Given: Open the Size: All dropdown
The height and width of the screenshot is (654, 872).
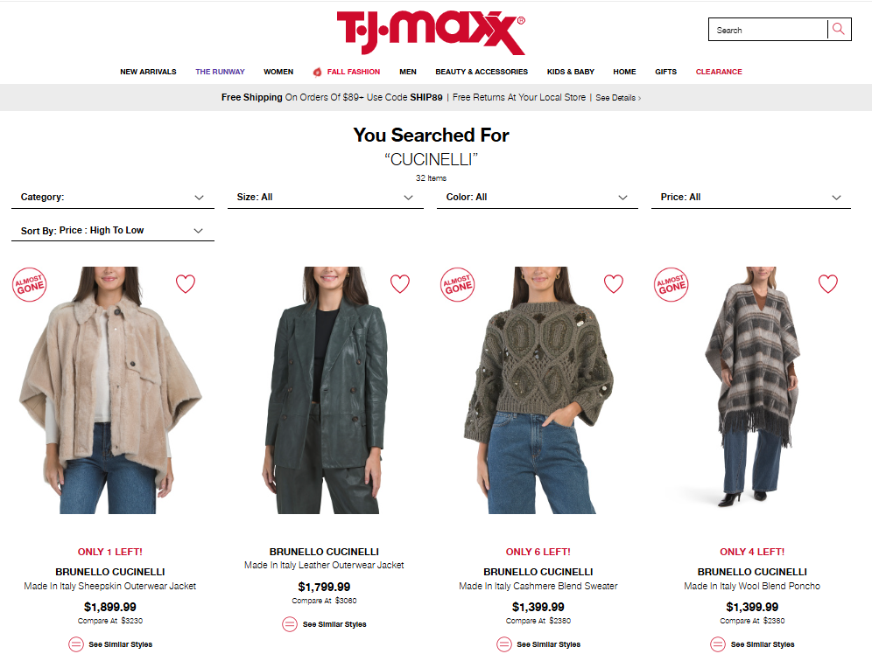Looking at the screenshot, I should click(326, 197).
